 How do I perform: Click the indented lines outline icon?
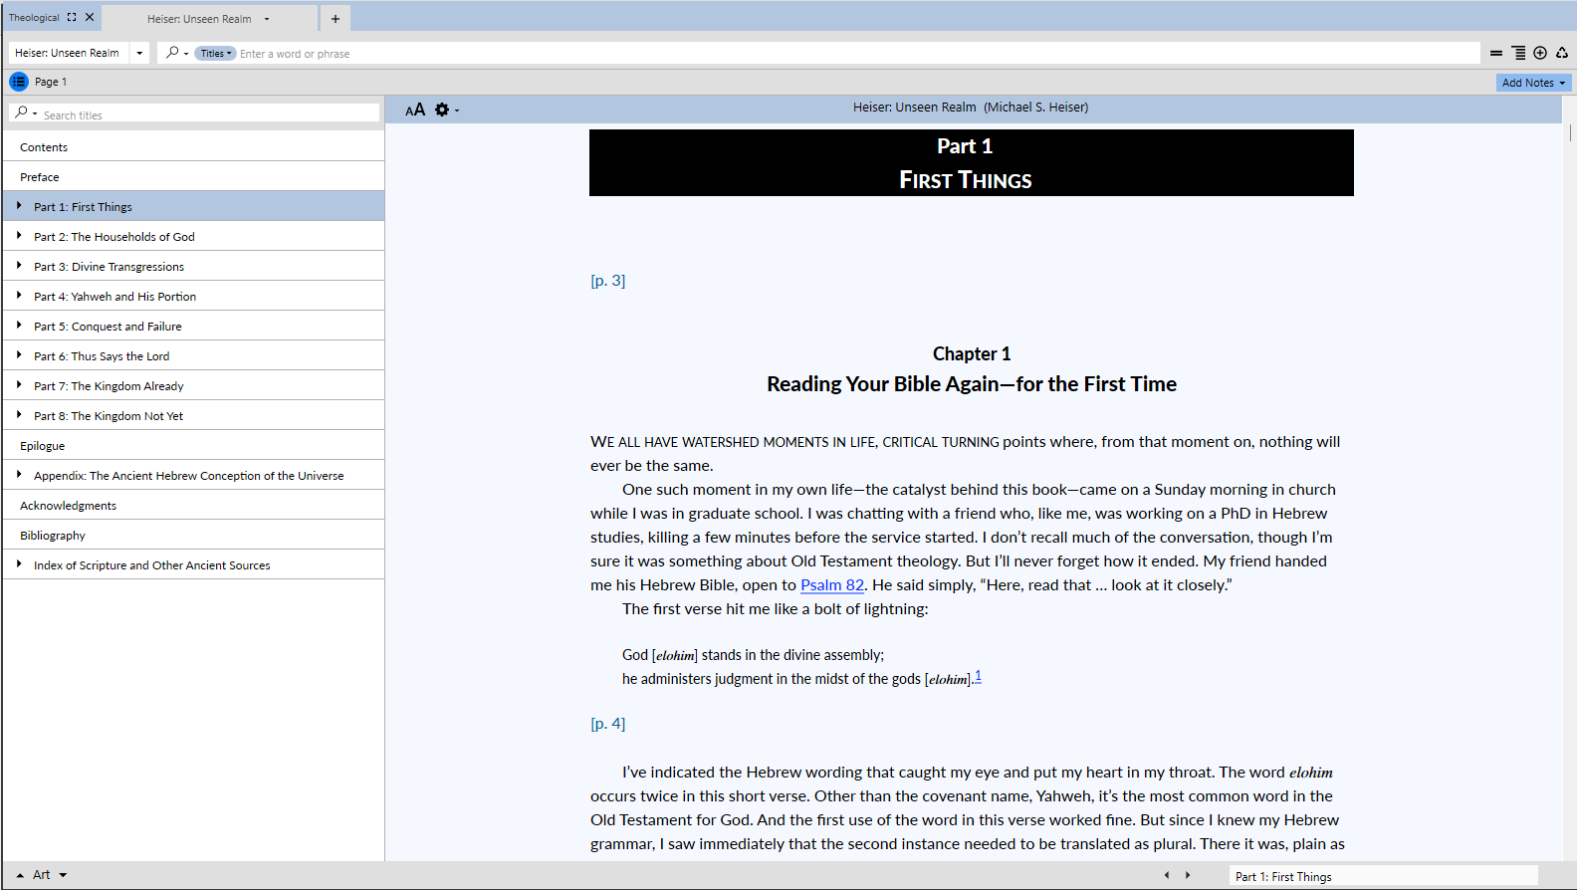[1518, 53]
